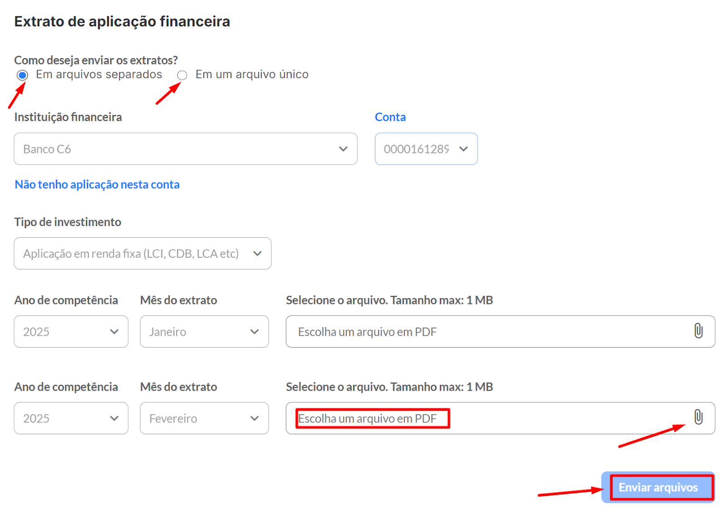Click the chevron arrow in the Fevereiro field

[254, 418]
